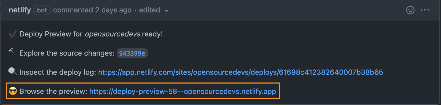
Task: Click the 'Inspect the deploy log:' text
Action: 58,72
